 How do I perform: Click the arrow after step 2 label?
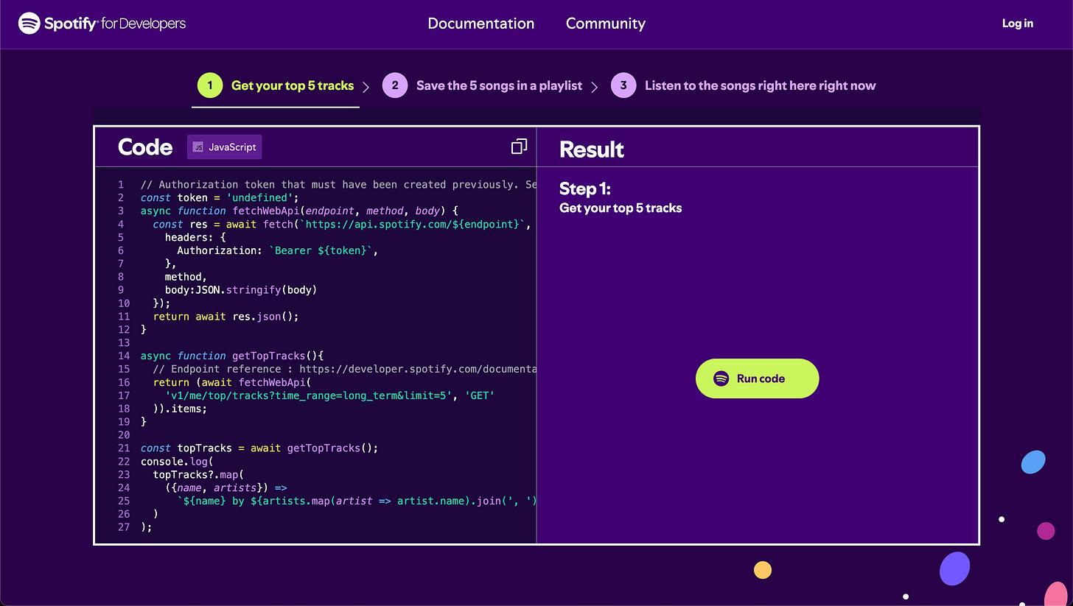(x=595, y=86)
